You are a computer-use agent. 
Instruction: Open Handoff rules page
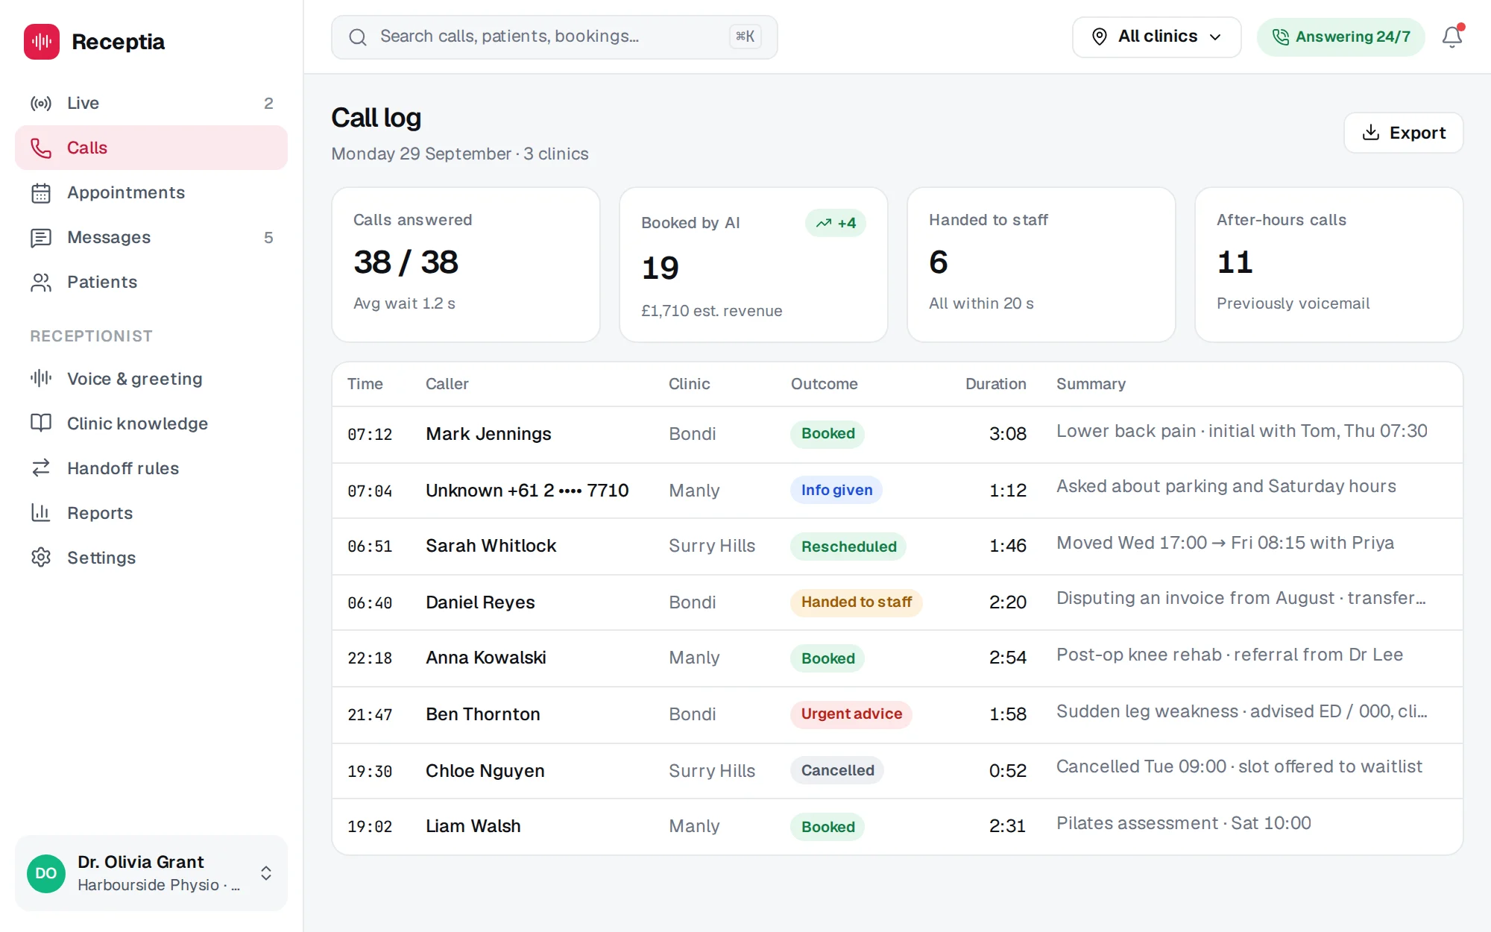pyautogui.click(x=151, y=468)
